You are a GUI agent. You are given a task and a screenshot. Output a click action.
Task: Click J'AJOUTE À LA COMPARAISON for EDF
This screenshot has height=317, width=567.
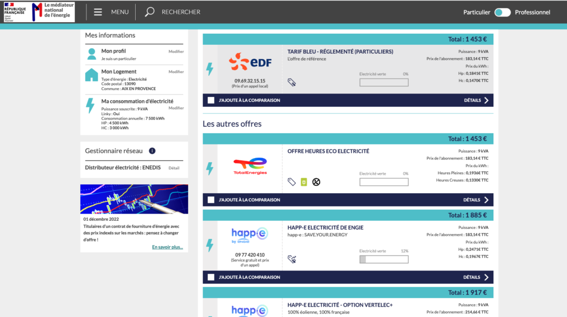tap(249, 100)
